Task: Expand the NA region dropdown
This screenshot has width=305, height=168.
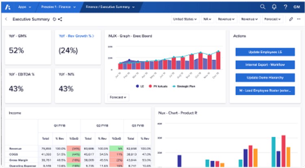Action: point(207,19)
